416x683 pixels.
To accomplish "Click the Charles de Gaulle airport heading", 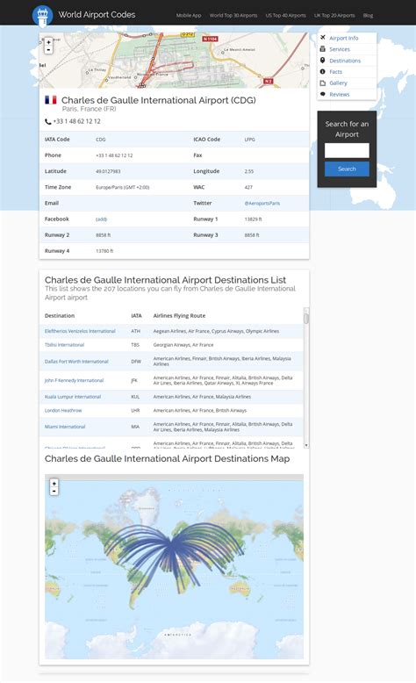I will pyautogui.click(x=159, y=100).
